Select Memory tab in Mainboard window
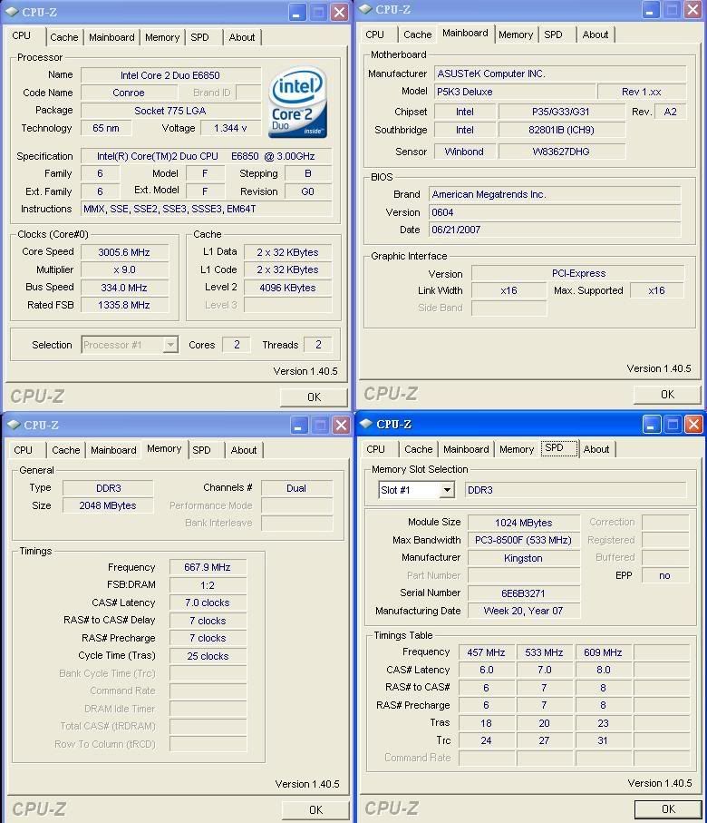707x823 pixels. tap(516, 34)
